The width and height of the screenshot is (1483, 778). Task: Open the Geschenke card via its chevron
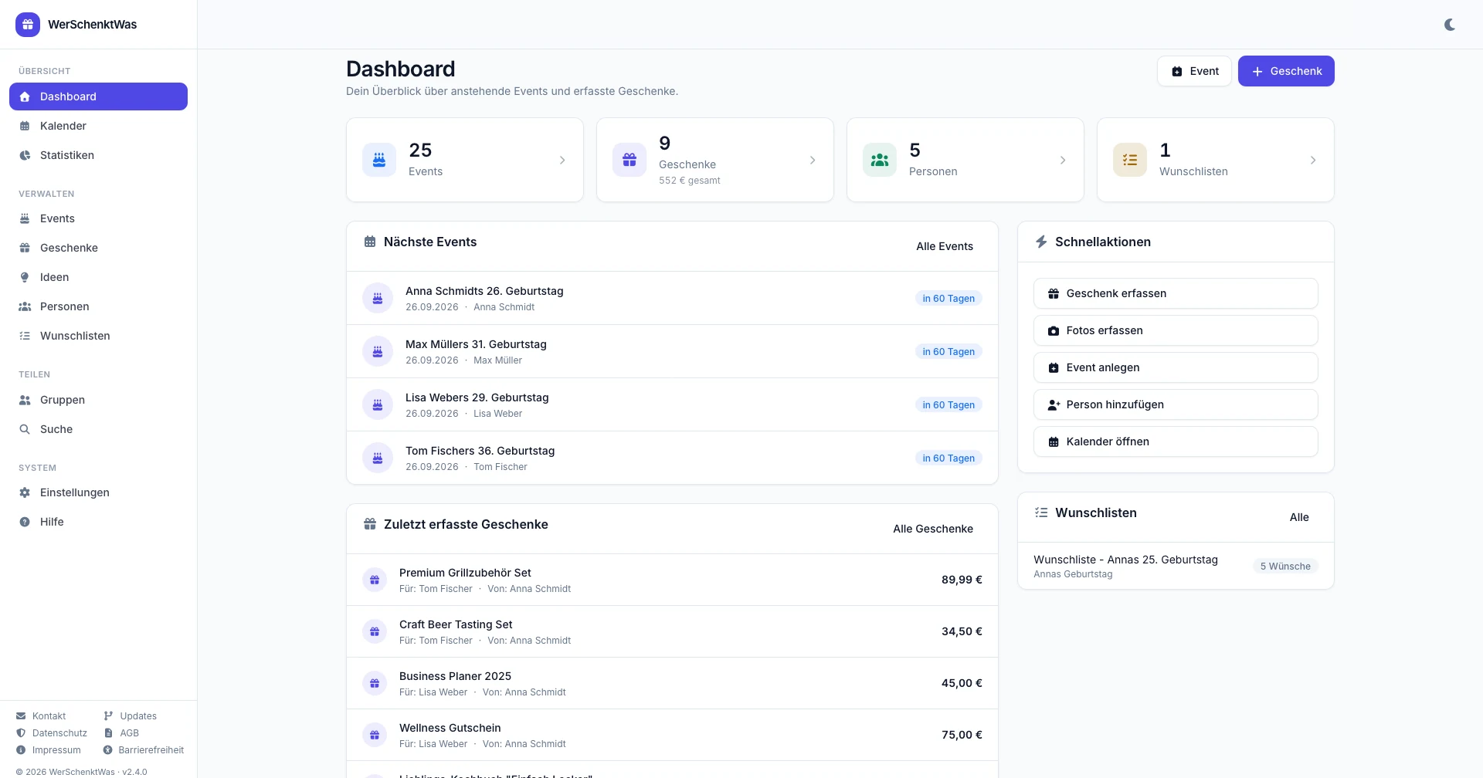click(813, 160)
